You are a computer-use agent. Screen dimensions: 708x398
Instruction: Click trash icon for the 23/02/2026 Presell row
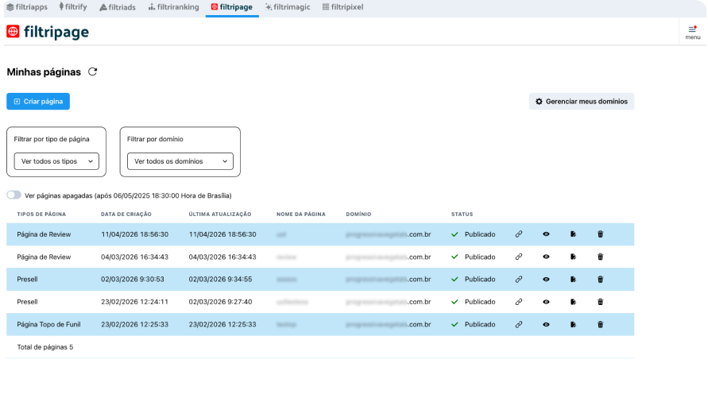pyautogui.click(x=600, y=302)
